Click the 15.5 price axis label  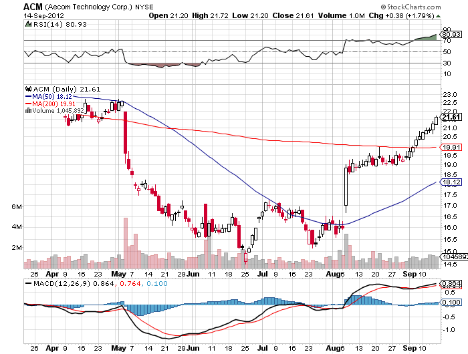[450, 240]
